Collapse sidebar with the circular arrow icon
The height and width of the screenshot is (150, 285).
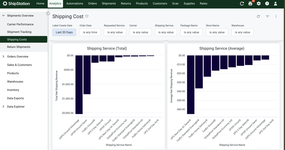click(x=48, y=13)
